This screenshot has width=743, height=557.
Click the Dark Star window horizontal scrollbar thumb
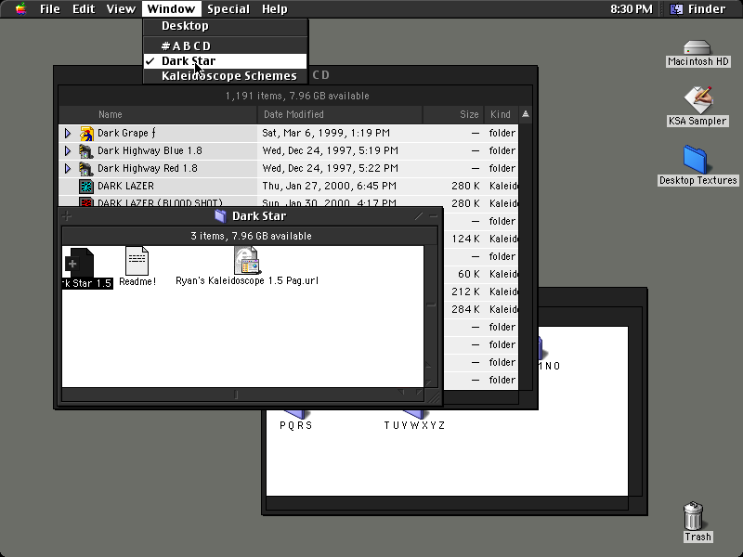pos(236,394)
